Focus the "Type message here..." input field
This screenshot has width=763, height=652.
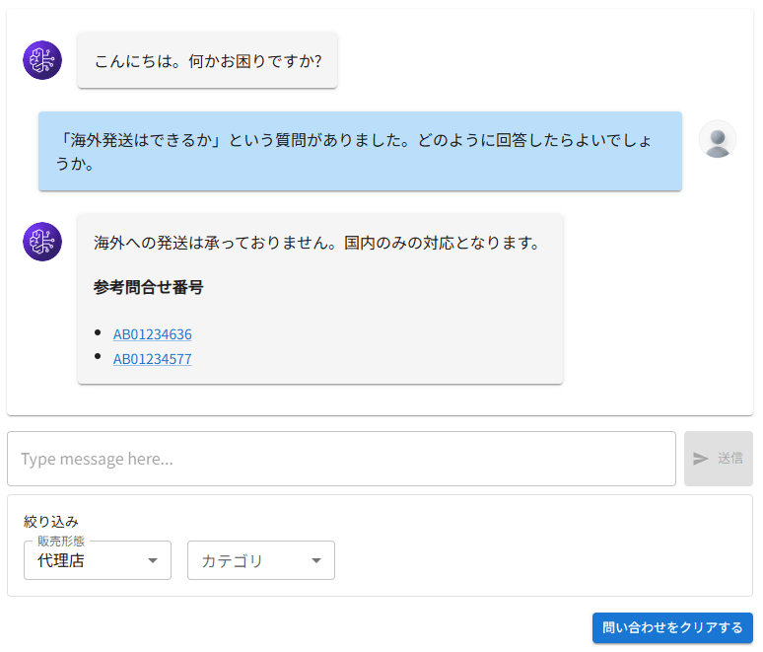point(341,459)
